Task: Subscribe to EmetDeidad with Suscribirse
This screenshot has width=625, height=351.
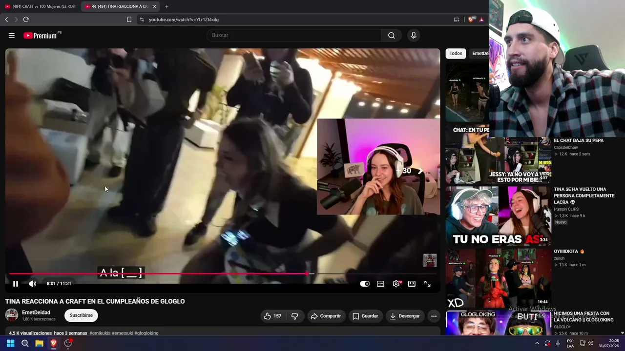Action: click(81, 315)
